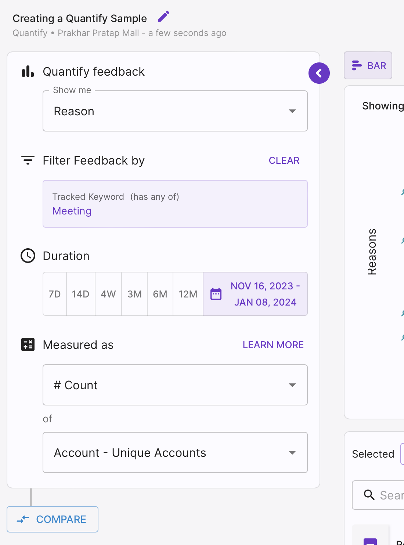Click the CLEAR filters link

point(284,160)
